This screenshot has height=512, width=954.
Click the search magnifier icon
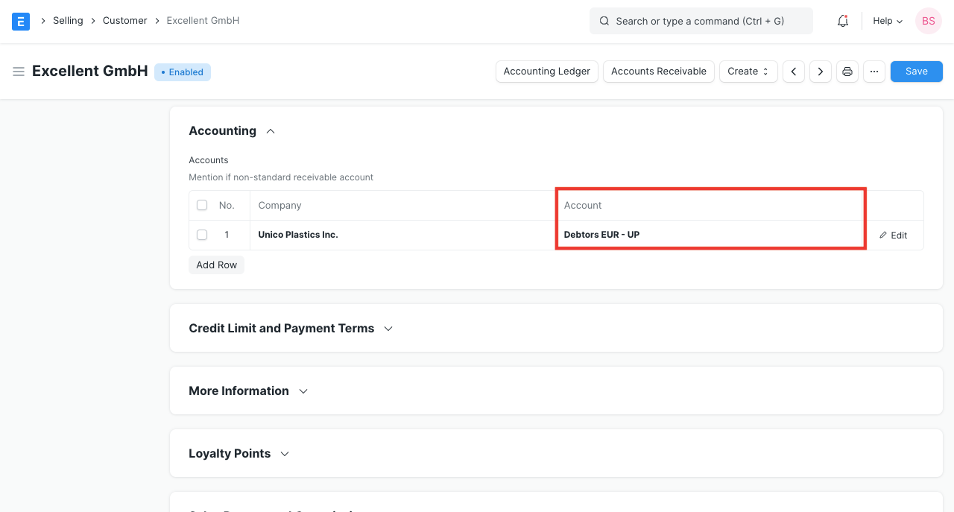pyautogui.click(x=604, y=21)
